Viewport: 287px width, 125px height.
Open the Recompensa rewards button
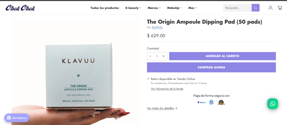click(17, 118)
